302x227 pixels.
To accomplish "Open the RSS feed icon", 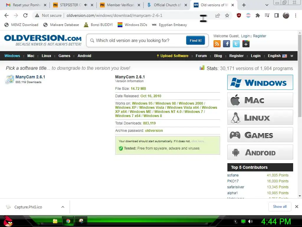I will pyautogui.click(x=217, y=44).
